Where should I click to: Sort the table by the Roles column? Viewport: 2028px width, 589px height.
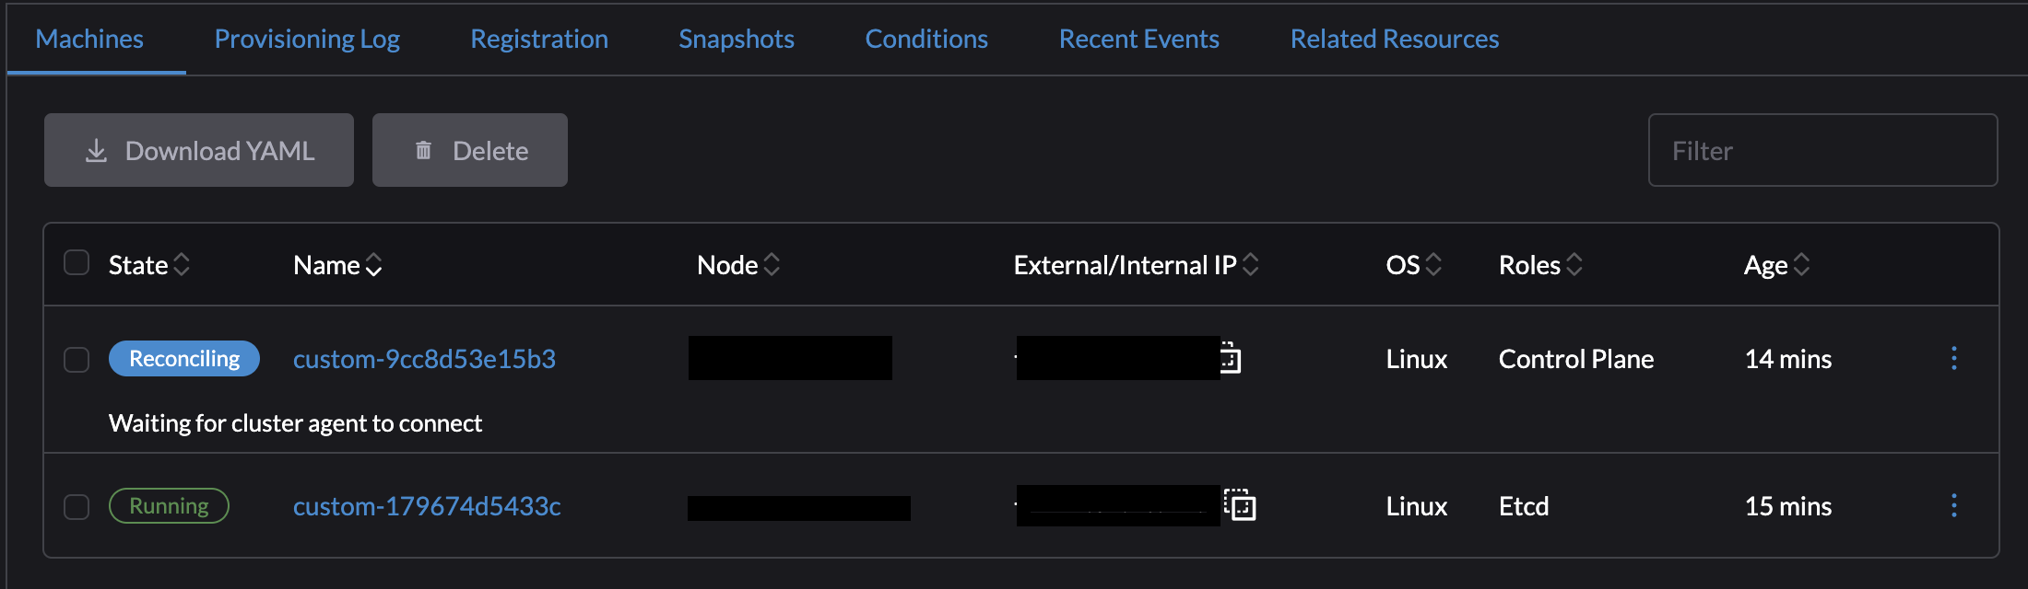pos(1573,264)
